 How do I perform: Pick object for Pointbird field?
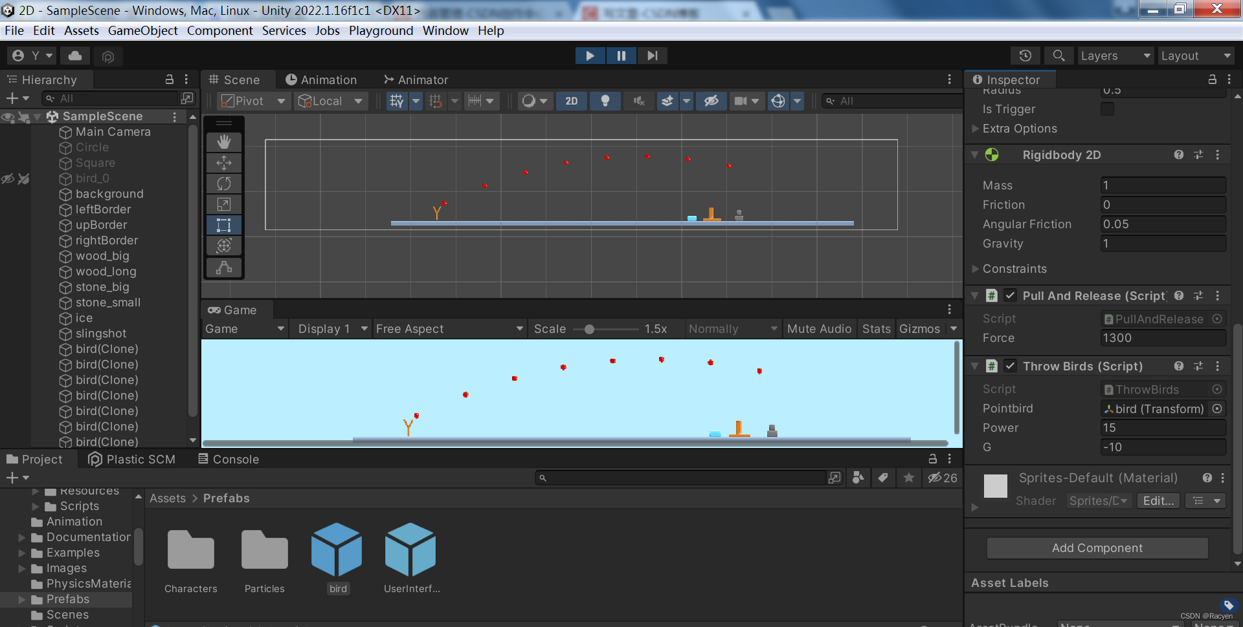click(x=1217, y=409)
